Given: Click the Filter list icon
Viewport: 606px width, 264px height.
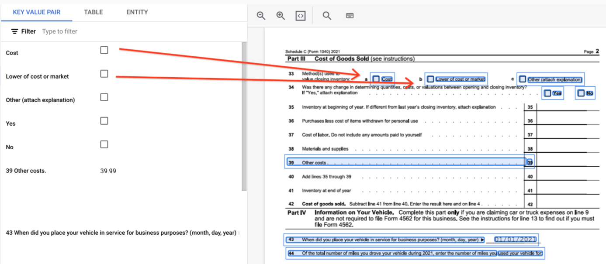Looking at the screenshot, I should pos(15,31).
